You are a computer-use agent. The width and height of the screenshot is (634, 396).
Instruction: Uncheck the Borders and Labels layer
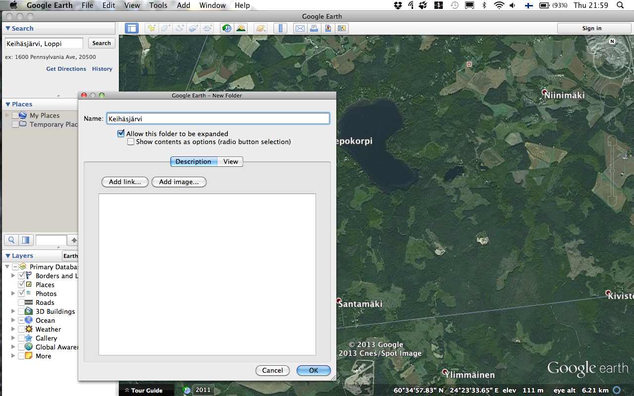coord(21,276)
